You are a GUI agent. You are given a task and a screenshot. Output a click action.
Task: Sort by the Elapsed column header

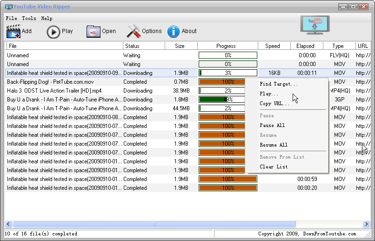(307, 46)
